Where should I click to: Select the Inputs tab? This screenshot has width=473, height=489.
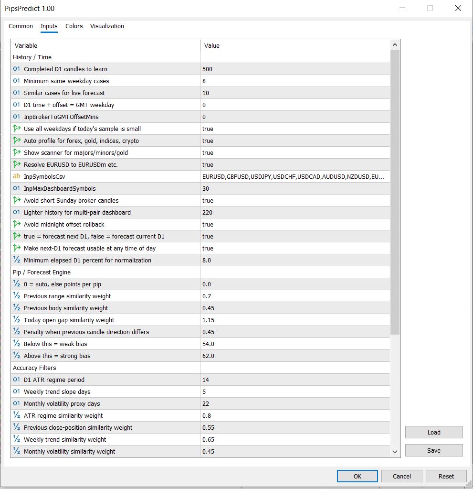tap(49, 26)
